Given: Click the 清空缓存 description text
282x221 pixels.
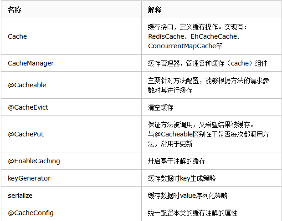Looking at the screenshot, I should click(x=160, y=107).
